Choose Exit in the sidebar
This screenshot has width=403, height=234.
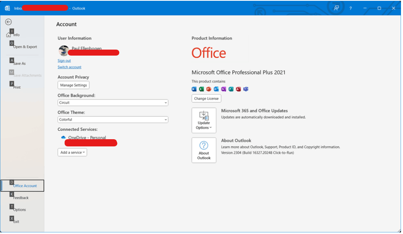(x=16, y=222)
